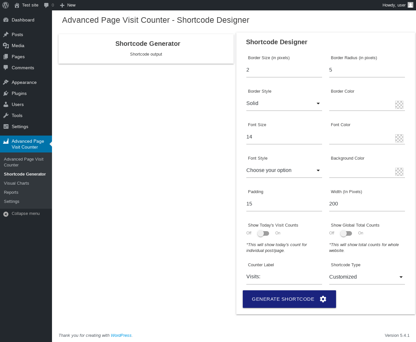Open the comments bubble icon in admin bar

(46, 5)
